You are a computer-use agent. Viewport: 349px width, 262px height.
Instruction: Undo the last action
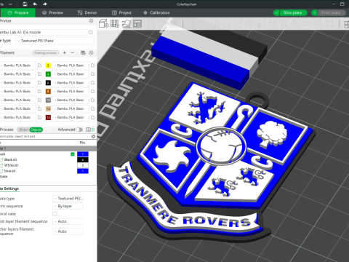[35, 4]
